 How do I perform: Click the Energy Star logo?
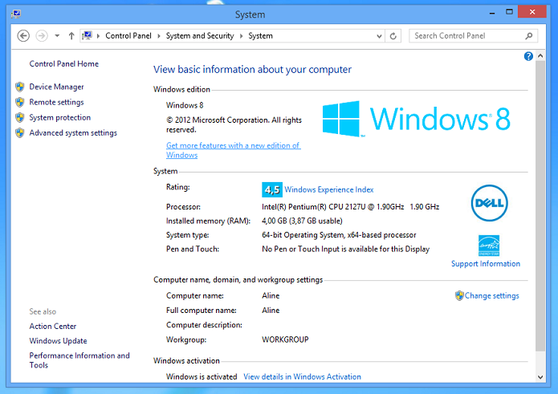(x=489, y=246)
